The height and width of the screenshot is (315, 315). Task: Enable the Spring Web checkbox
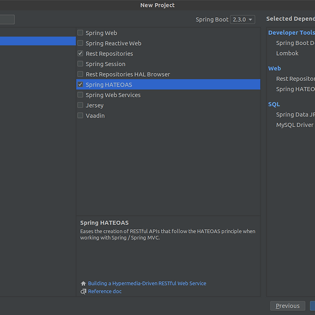click(x=80, y=33)
